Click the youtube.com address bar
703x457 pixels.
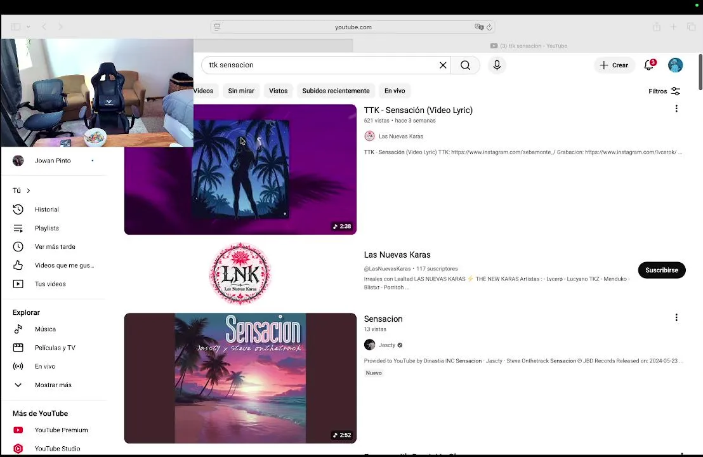point(353,27)
